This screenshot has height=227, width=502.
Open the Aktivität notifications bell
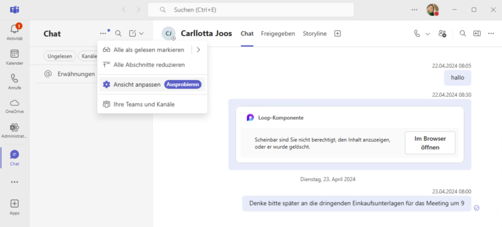pos(15,32)
